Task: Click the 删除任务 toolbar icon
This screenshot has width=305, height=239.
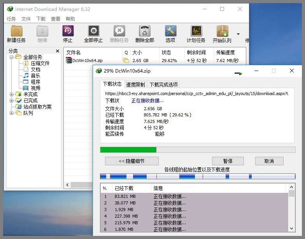Action: tap(119, 31)
